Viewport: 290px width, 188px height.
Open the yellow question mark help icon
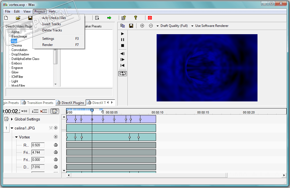click(x=136, y=18)
